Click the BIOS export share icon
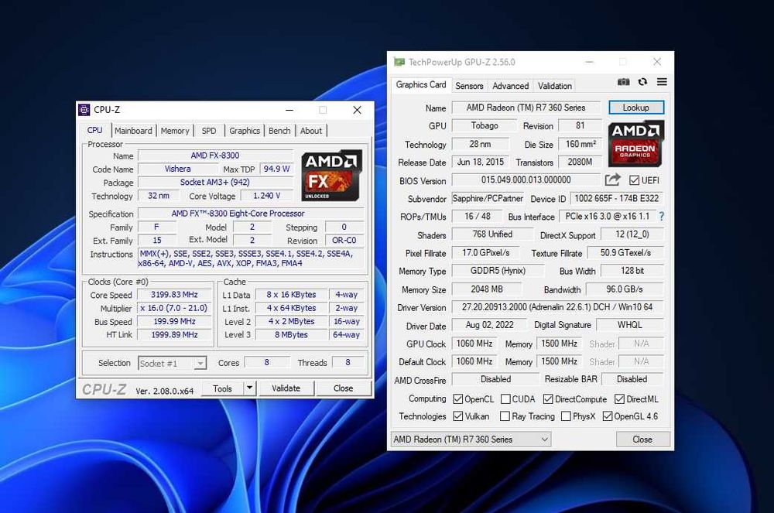 tap(612, 180)
